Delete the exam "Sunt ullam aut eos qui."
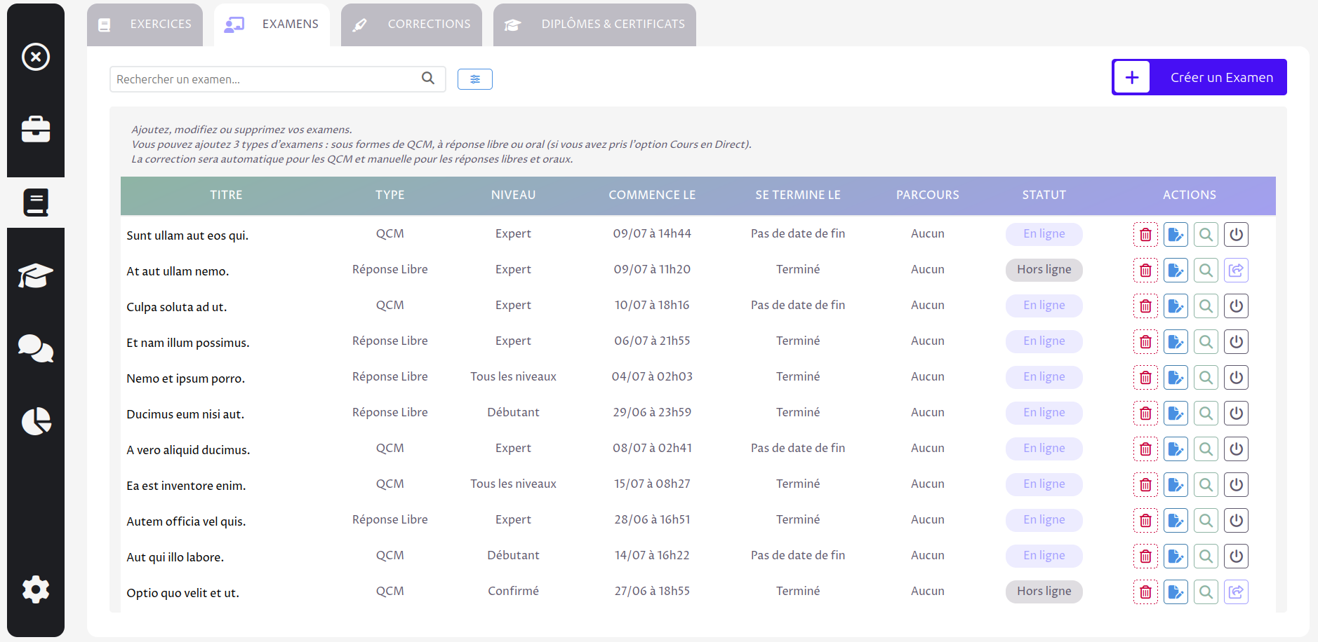Screen dimensions: 1318x642 tap(1146, 234)
